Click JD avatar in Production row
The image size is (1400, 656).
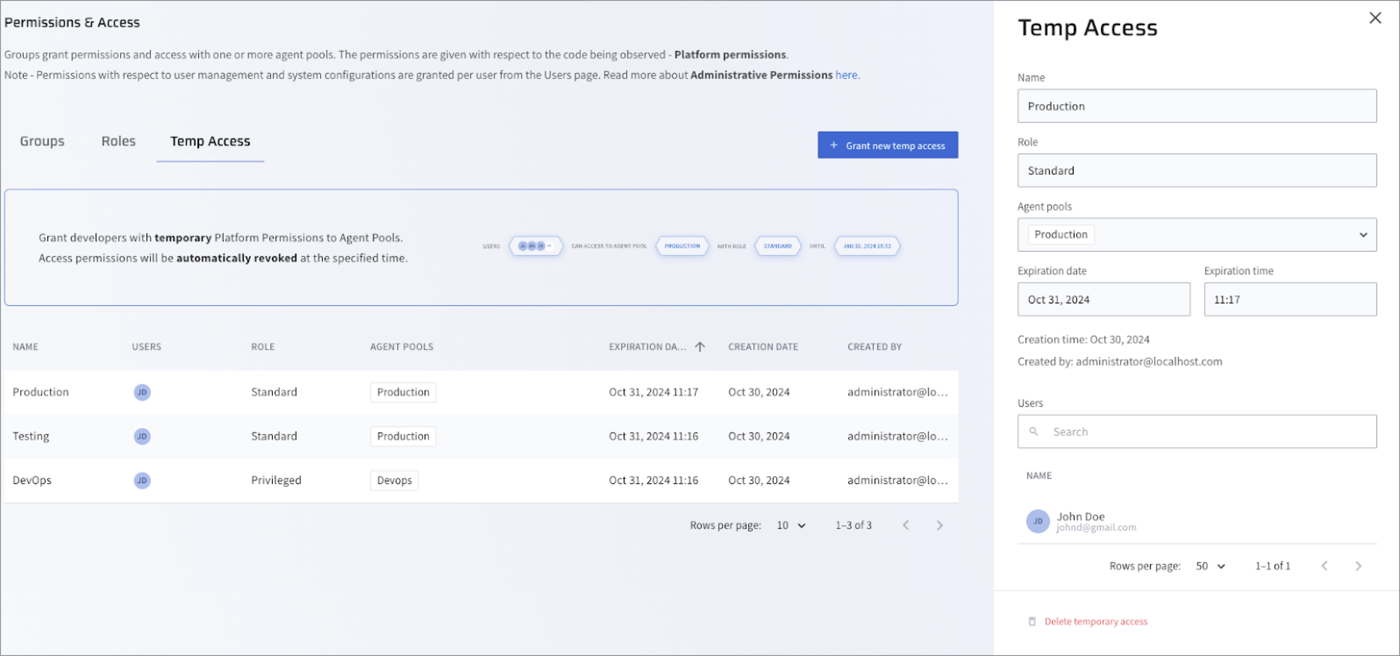click(x=142, y=392)
